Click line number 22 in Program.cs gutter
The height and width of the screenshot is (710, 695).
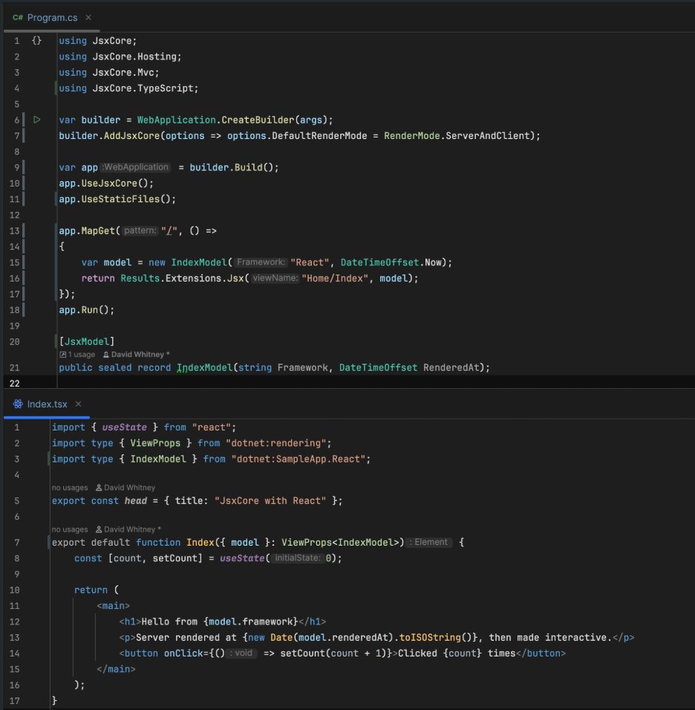(x=14, y=383)
